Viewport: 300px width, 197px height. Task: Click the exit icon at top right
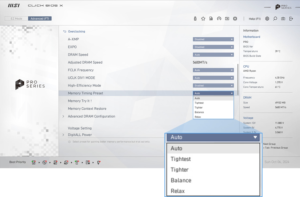(x=291, y=19)
